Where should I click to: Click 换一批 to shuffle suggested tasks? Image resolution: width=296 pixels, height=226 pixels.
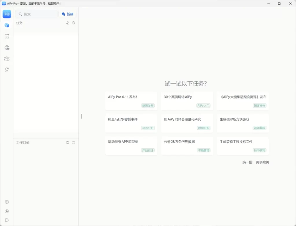point(247,162)
